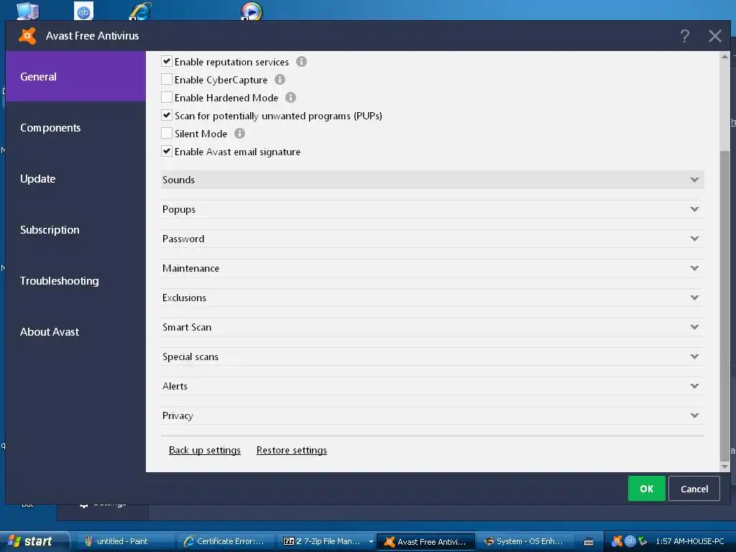The image size is (736, 552).
Task: Expand the Exclusions section
Action: tap(432, 298)
